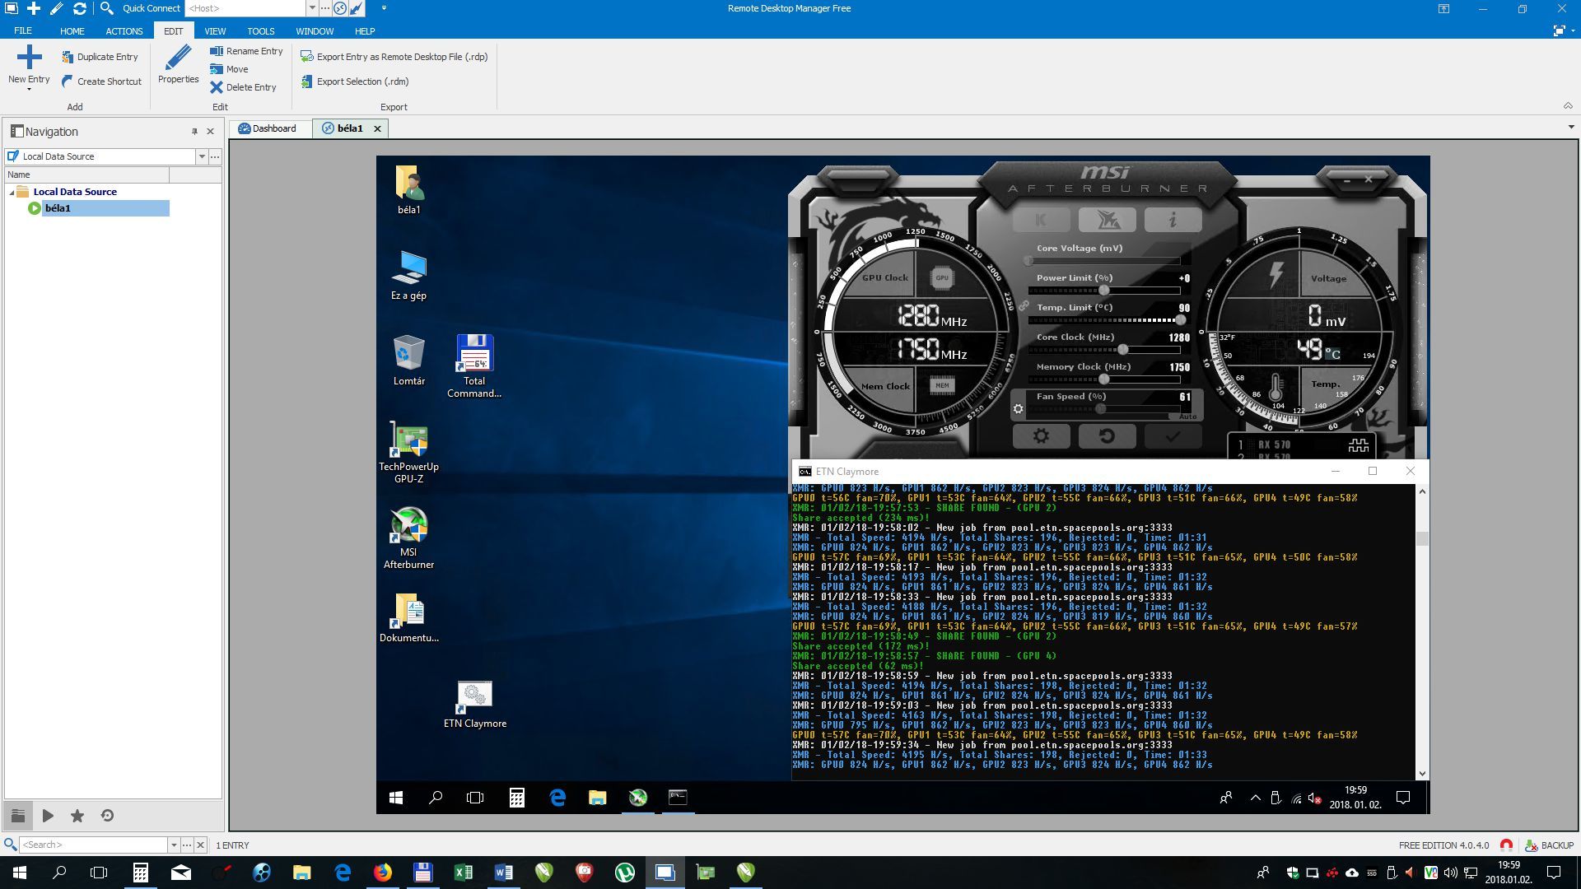
Task: Click the New Entry plus icon
Action: (x=29, y=58)
